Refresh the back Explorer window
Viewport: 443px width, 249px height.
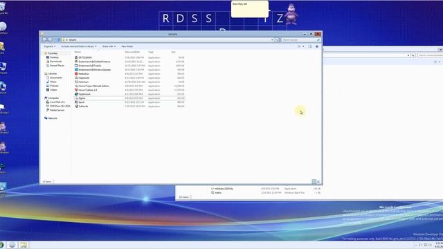[x=413, y=55]
